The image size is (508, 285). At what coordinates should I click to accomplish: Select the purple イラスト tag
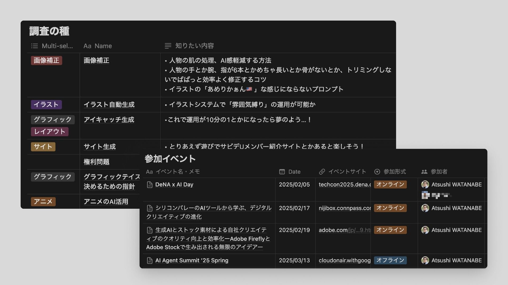tap(46, 104)
